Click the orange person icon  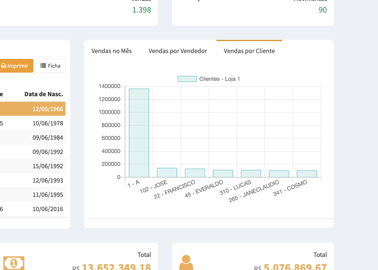[186, 262]
